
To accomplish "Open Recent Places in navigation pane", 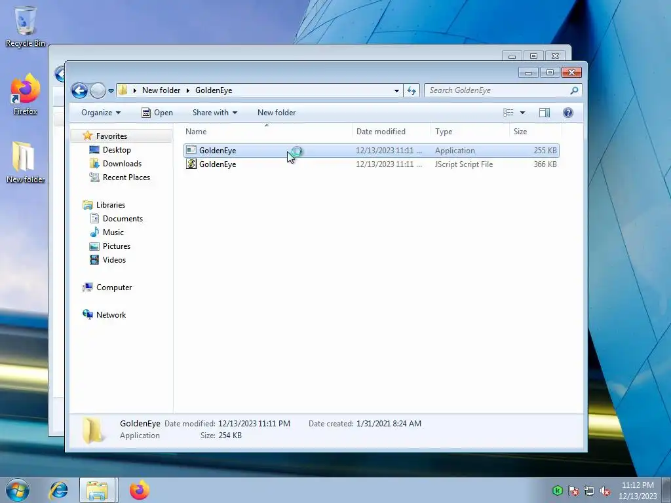I will pyautogui.click(x=126, y=177).
